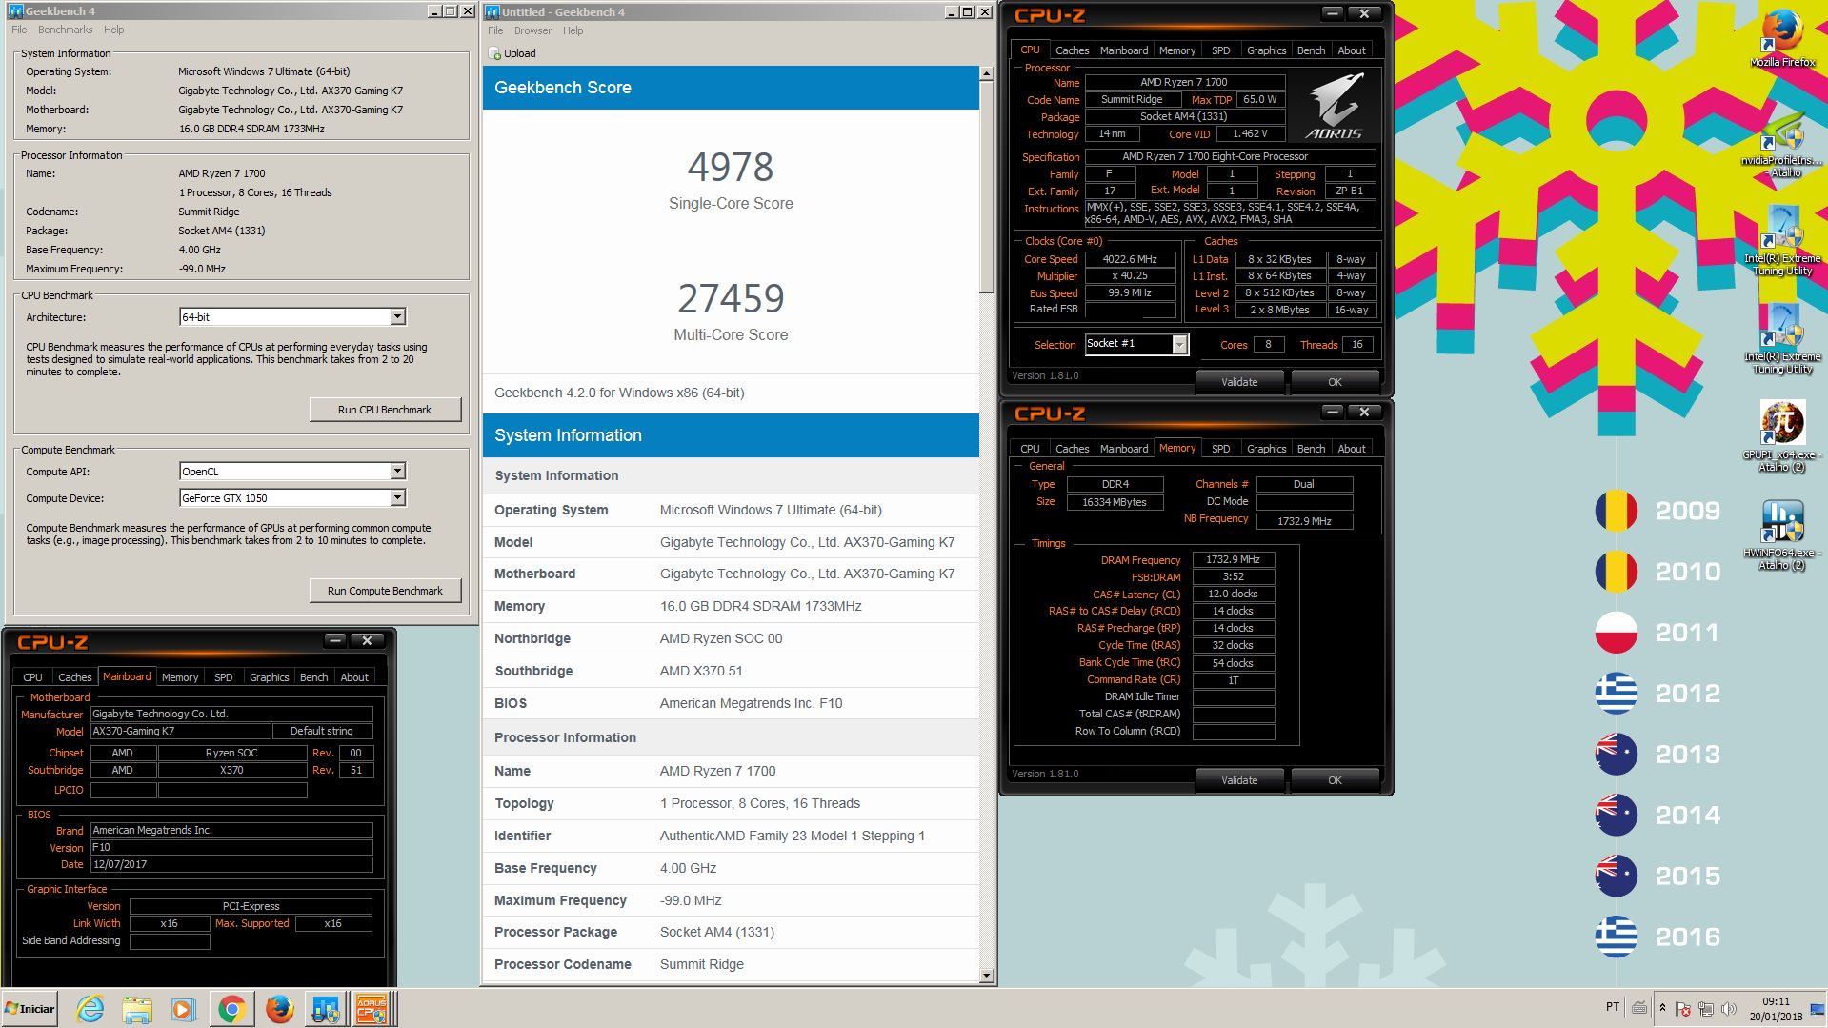Click the Untitled - Geekbench 4 title icon
This screenshot has width=1828, height=1028.
(x=492, y=12)
